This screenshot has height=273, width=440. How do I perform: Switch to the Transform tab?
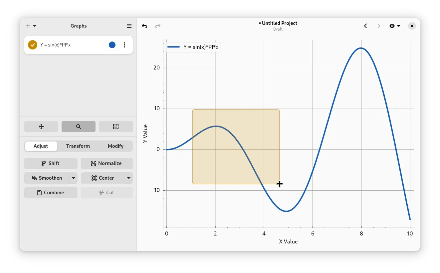tap(78, 146)
